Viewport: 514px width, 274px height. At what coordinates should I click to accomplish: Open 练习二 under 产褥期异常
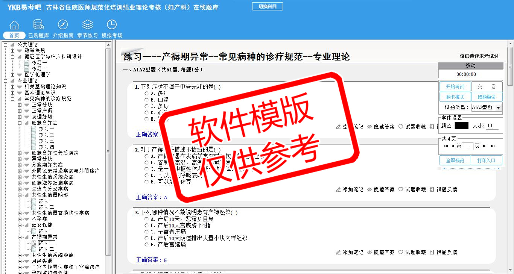tap(46, 249)
